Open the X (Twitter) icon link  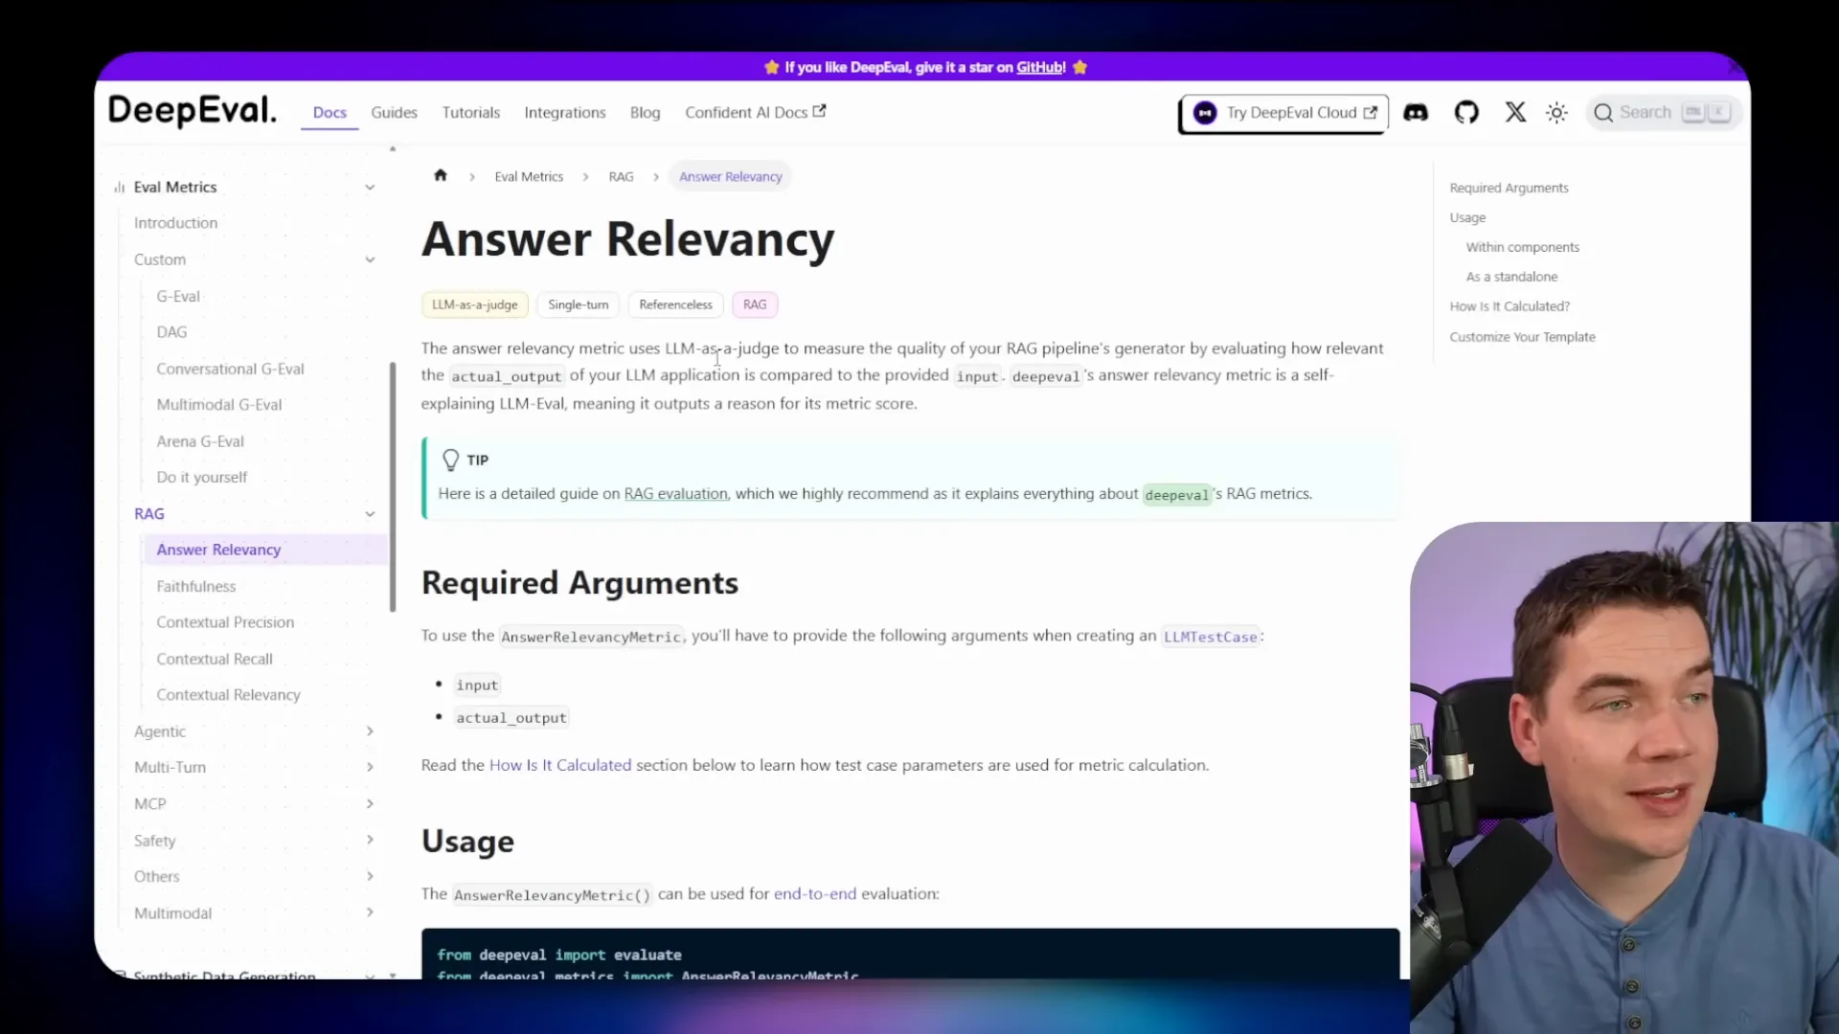[x=1515, y=113]
